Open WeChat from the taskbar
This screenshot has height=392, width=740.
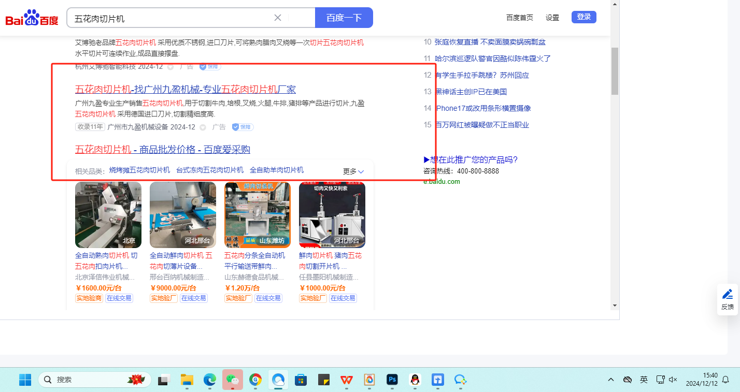[x=232, y=380]
